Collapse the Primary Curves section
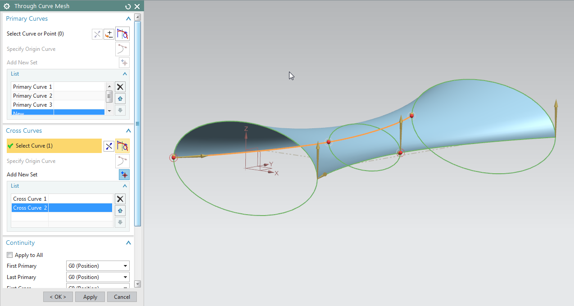Viewport: 574px width, 306px height. 128,18
